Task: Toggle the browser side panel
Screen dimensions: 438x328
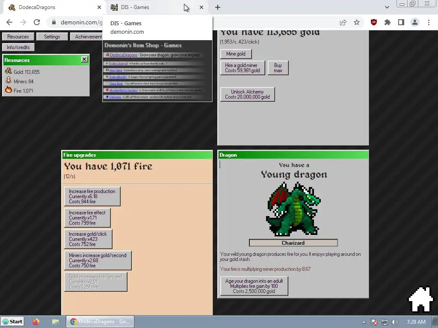Action: tap(401, 22)
